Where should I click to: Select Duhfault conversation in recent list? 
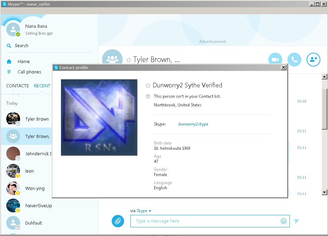(50, 223)
